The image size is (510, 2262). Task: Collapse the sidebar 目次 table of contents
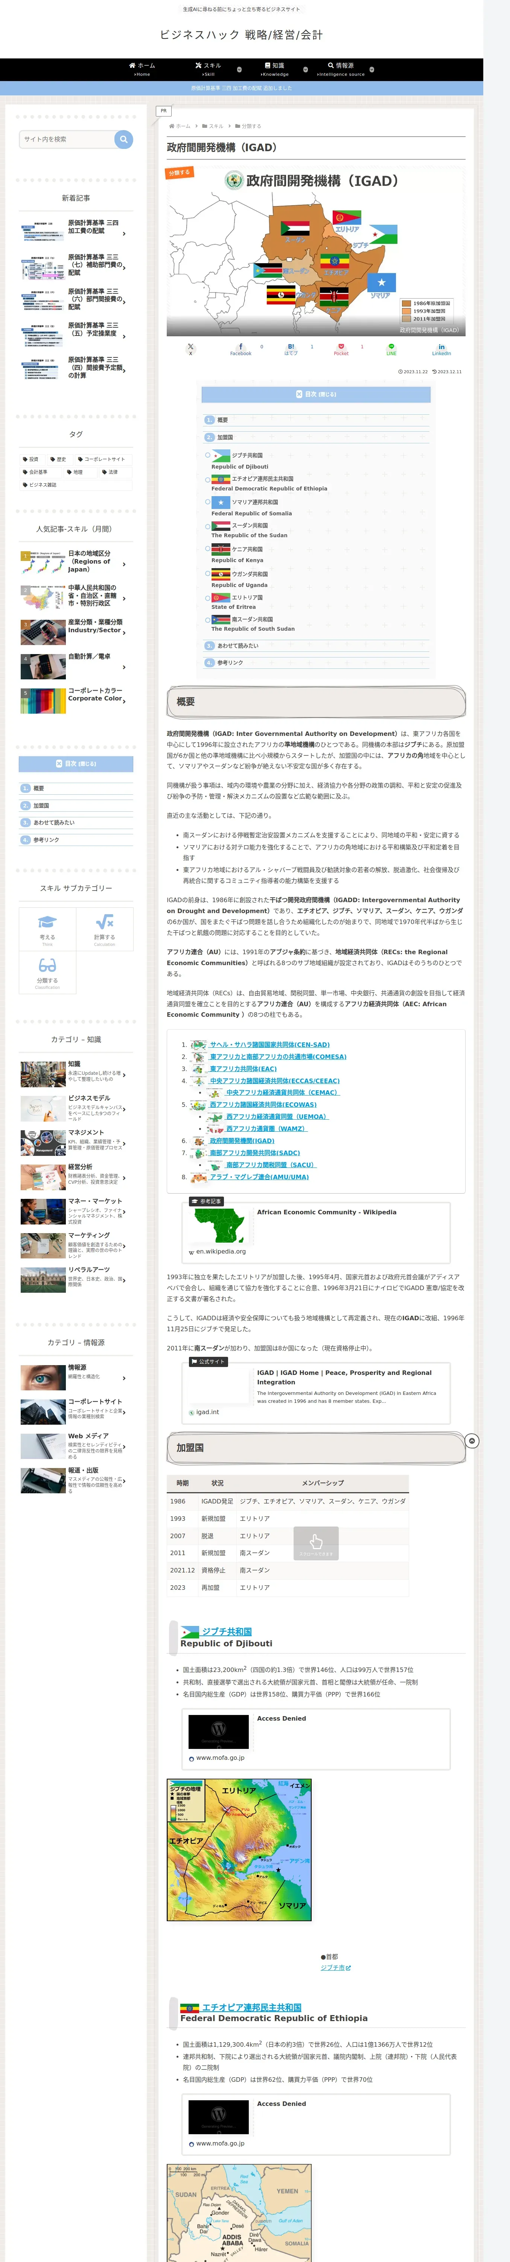[76, 764]
